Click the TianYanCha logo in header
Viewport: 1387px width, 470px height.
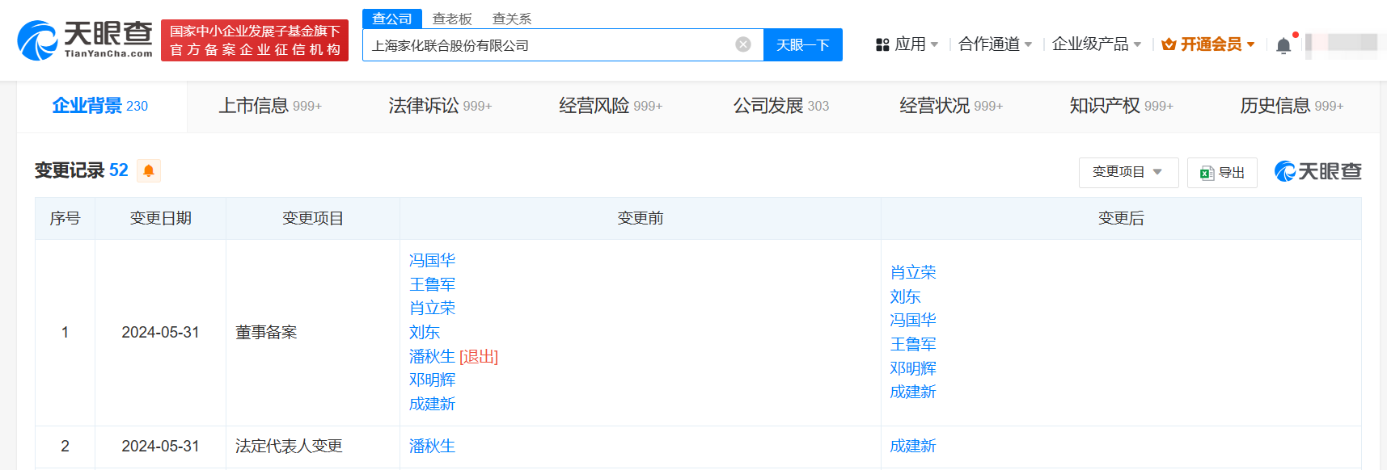(85, 40)
